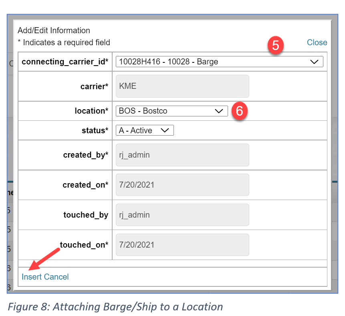
Task: Expand the location dropdown showing BOS - Bostco
Action: pyautogui.click(x=171, y=111)
